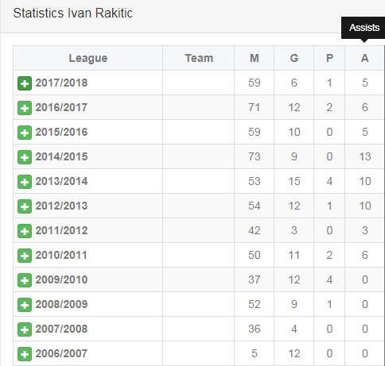
Task: Select the P column header
Action: (329, 58)
